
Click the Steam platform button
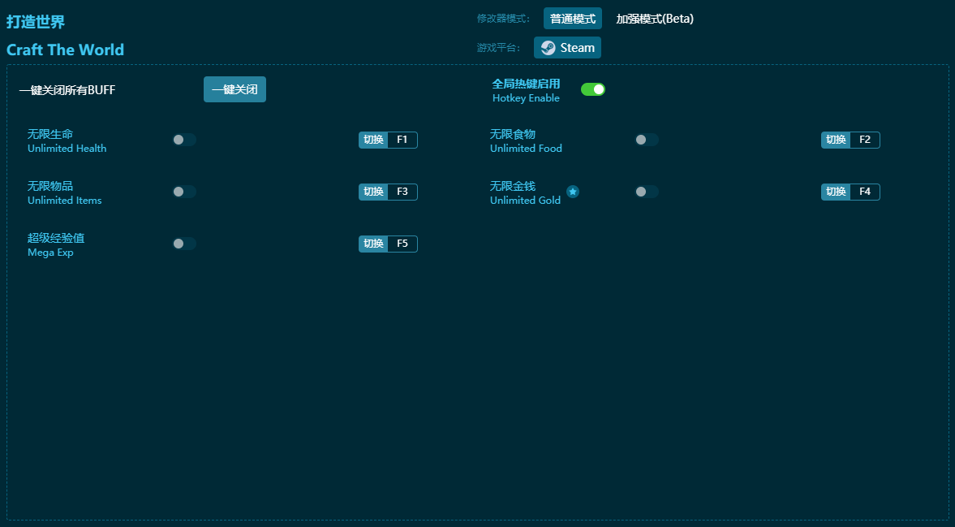click(567, 48)
